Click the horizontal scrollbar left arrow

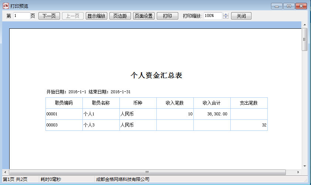pos(5,172)
